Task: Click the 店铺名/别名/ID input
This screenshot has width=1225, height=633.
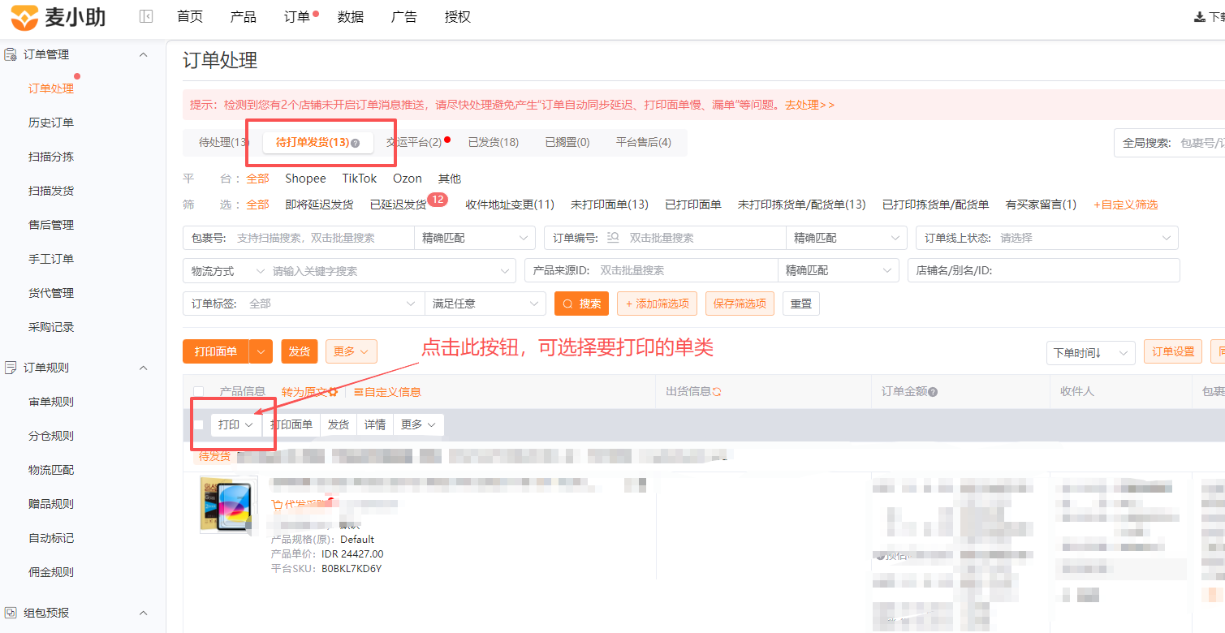Action: 1044,270
